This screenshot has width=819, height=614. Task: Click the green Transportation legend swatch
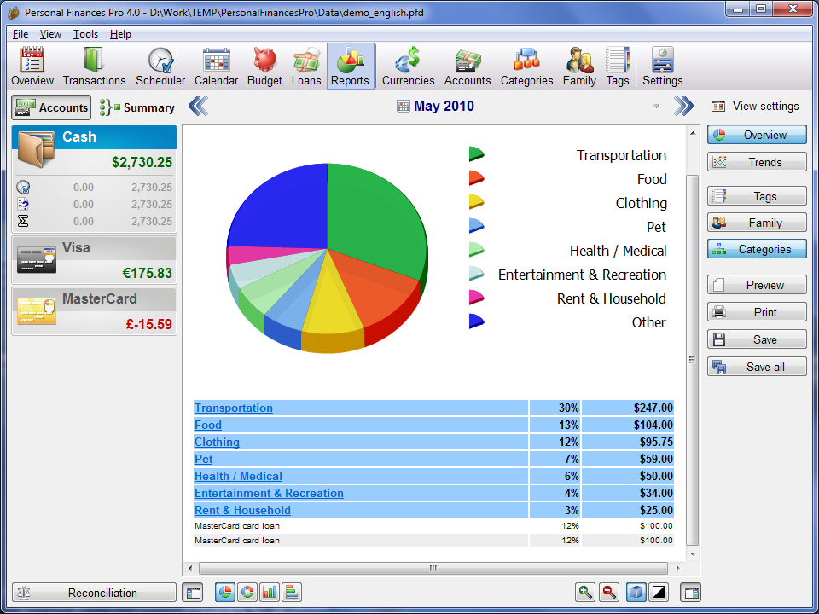tap(476, 154)
